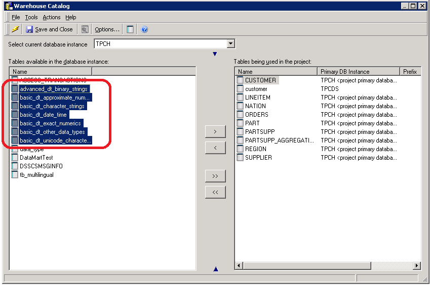Click the icon left of Options
This screenshot has width=430, height=285.
(85, 29)
